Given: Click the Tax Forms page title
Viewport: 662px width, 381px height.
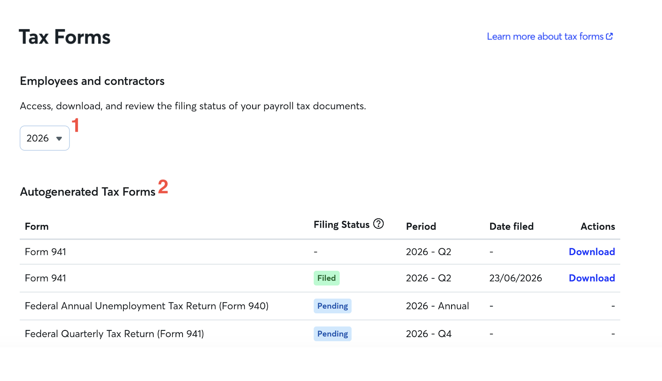Looking at the screenshot, I should [x=65, y=37].
